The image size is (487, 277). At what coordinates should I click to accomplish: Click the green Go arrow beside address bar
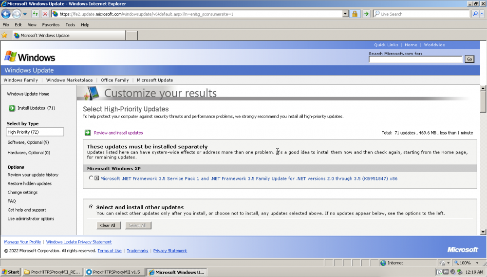coord(366,14)
